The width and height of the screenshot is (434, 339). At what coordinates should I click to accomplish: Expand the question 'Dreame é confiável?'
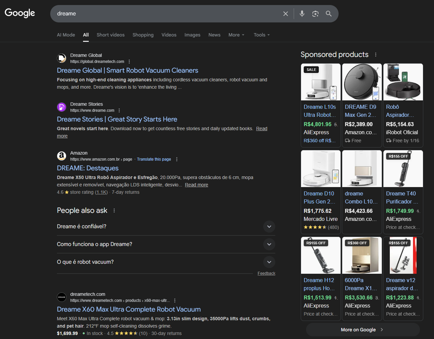pos(269,227)
